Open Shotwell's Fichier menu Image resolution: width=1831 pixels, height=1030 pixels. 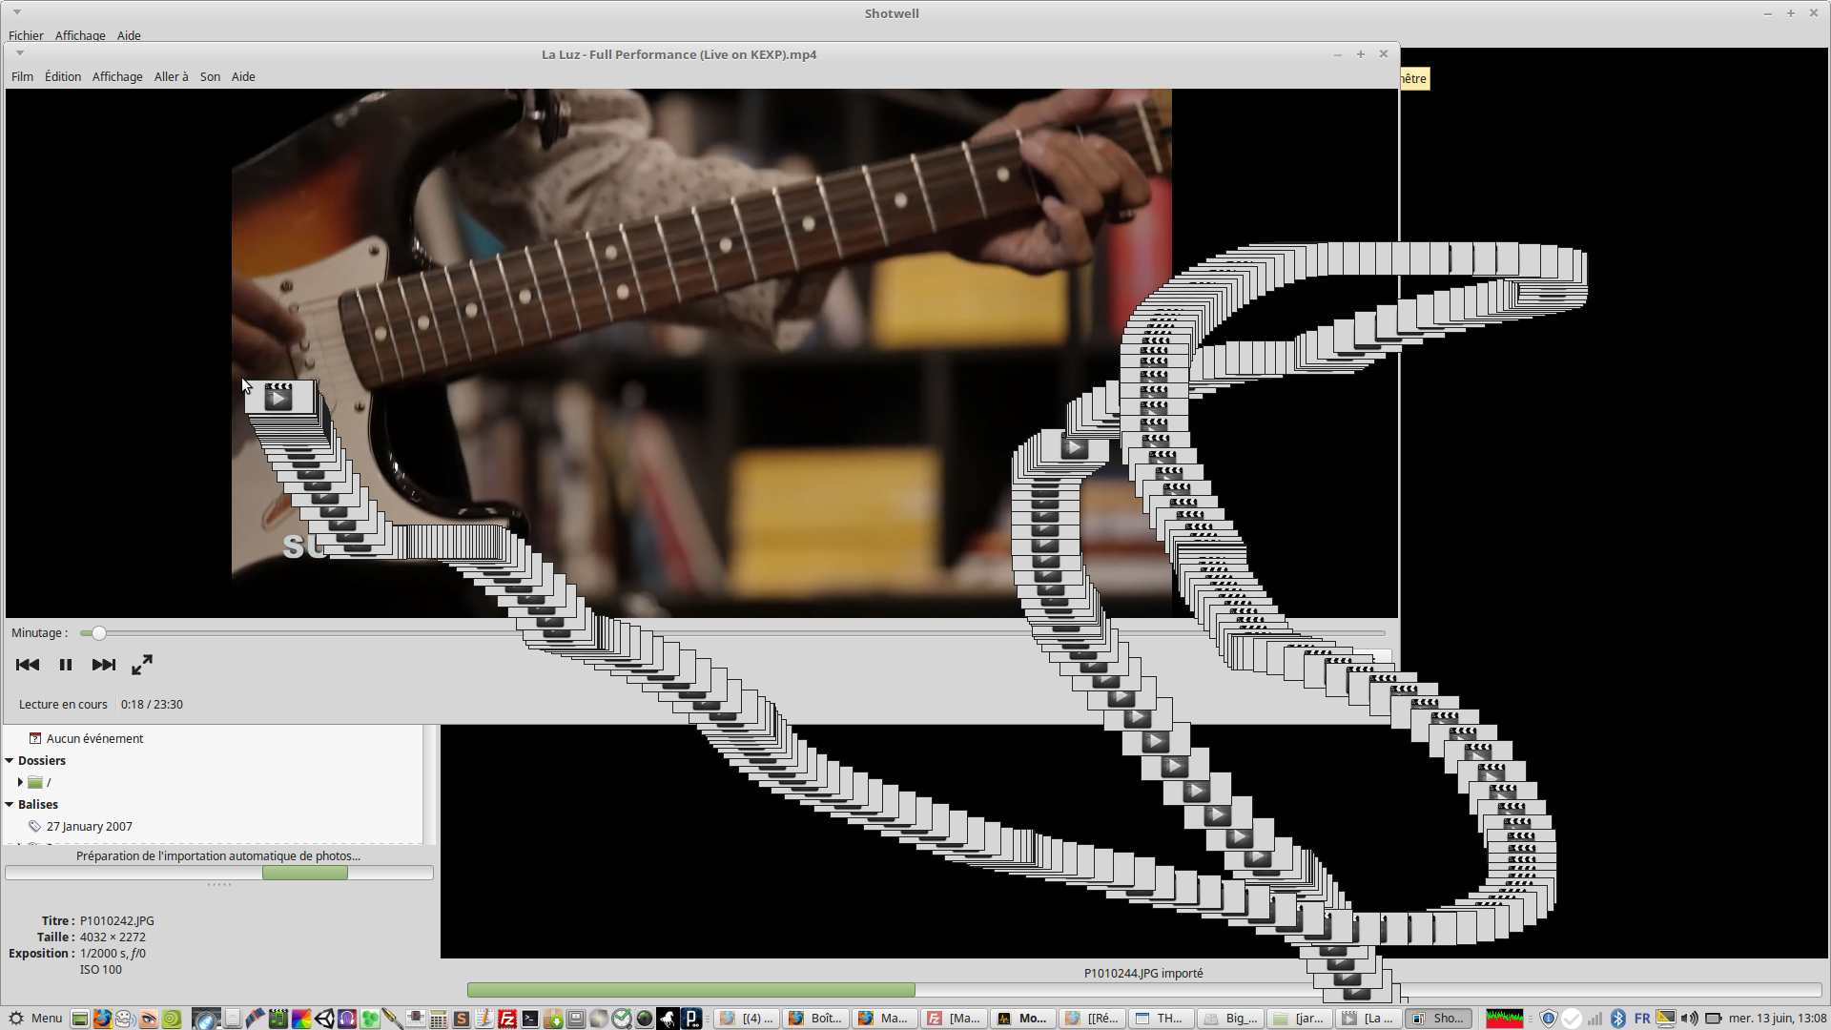pyautogui.click(x=26, y=35)
